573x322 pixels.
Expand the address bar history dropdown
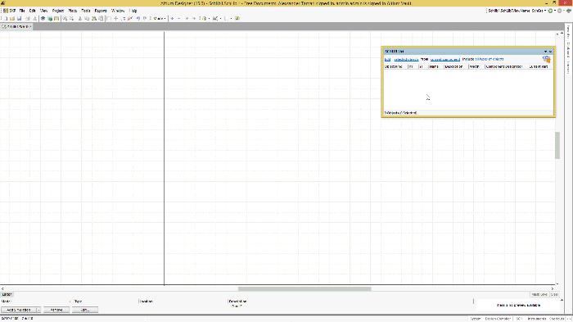[545, 11]
